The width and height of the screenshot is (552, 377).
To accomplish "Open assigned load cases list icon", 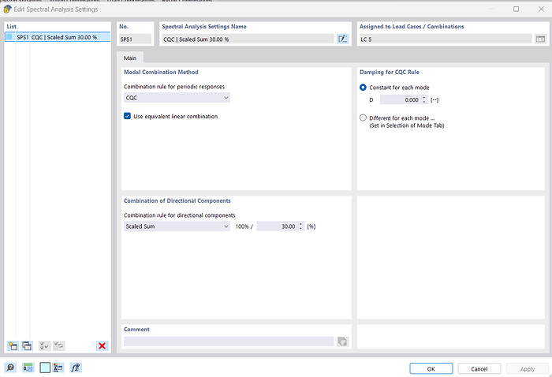I will tap(540, 39).
